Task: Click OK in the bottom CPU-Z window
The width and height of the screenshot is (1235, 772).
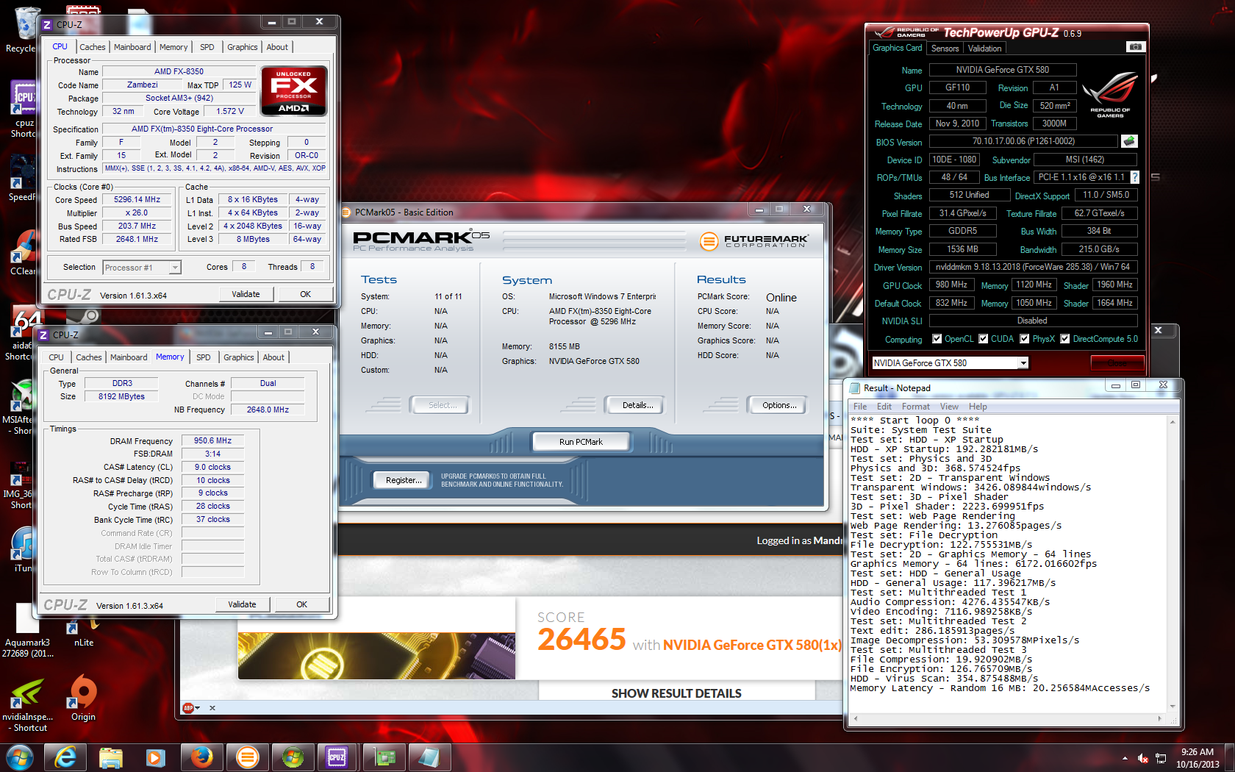Action: (x=301, y=604)
